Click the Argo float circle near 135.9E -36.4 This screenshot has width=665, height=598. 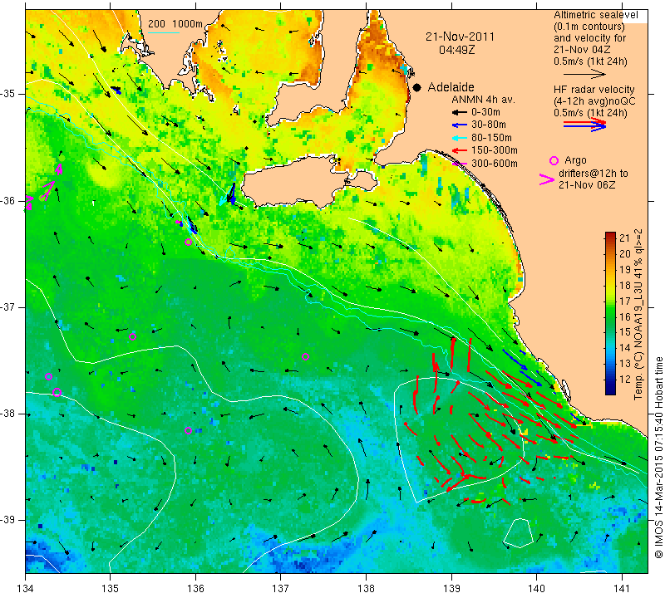click(189, 242)
